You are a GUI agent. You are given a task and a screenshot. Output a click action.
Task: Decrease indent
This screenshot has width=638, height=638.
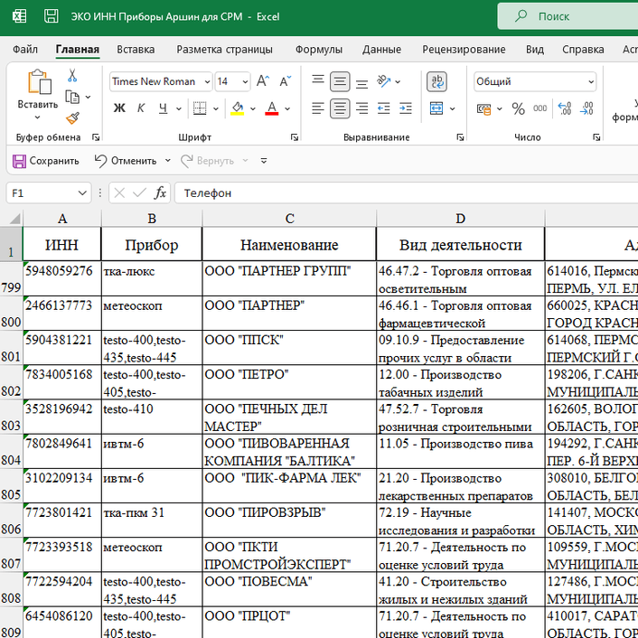[384, 108]
